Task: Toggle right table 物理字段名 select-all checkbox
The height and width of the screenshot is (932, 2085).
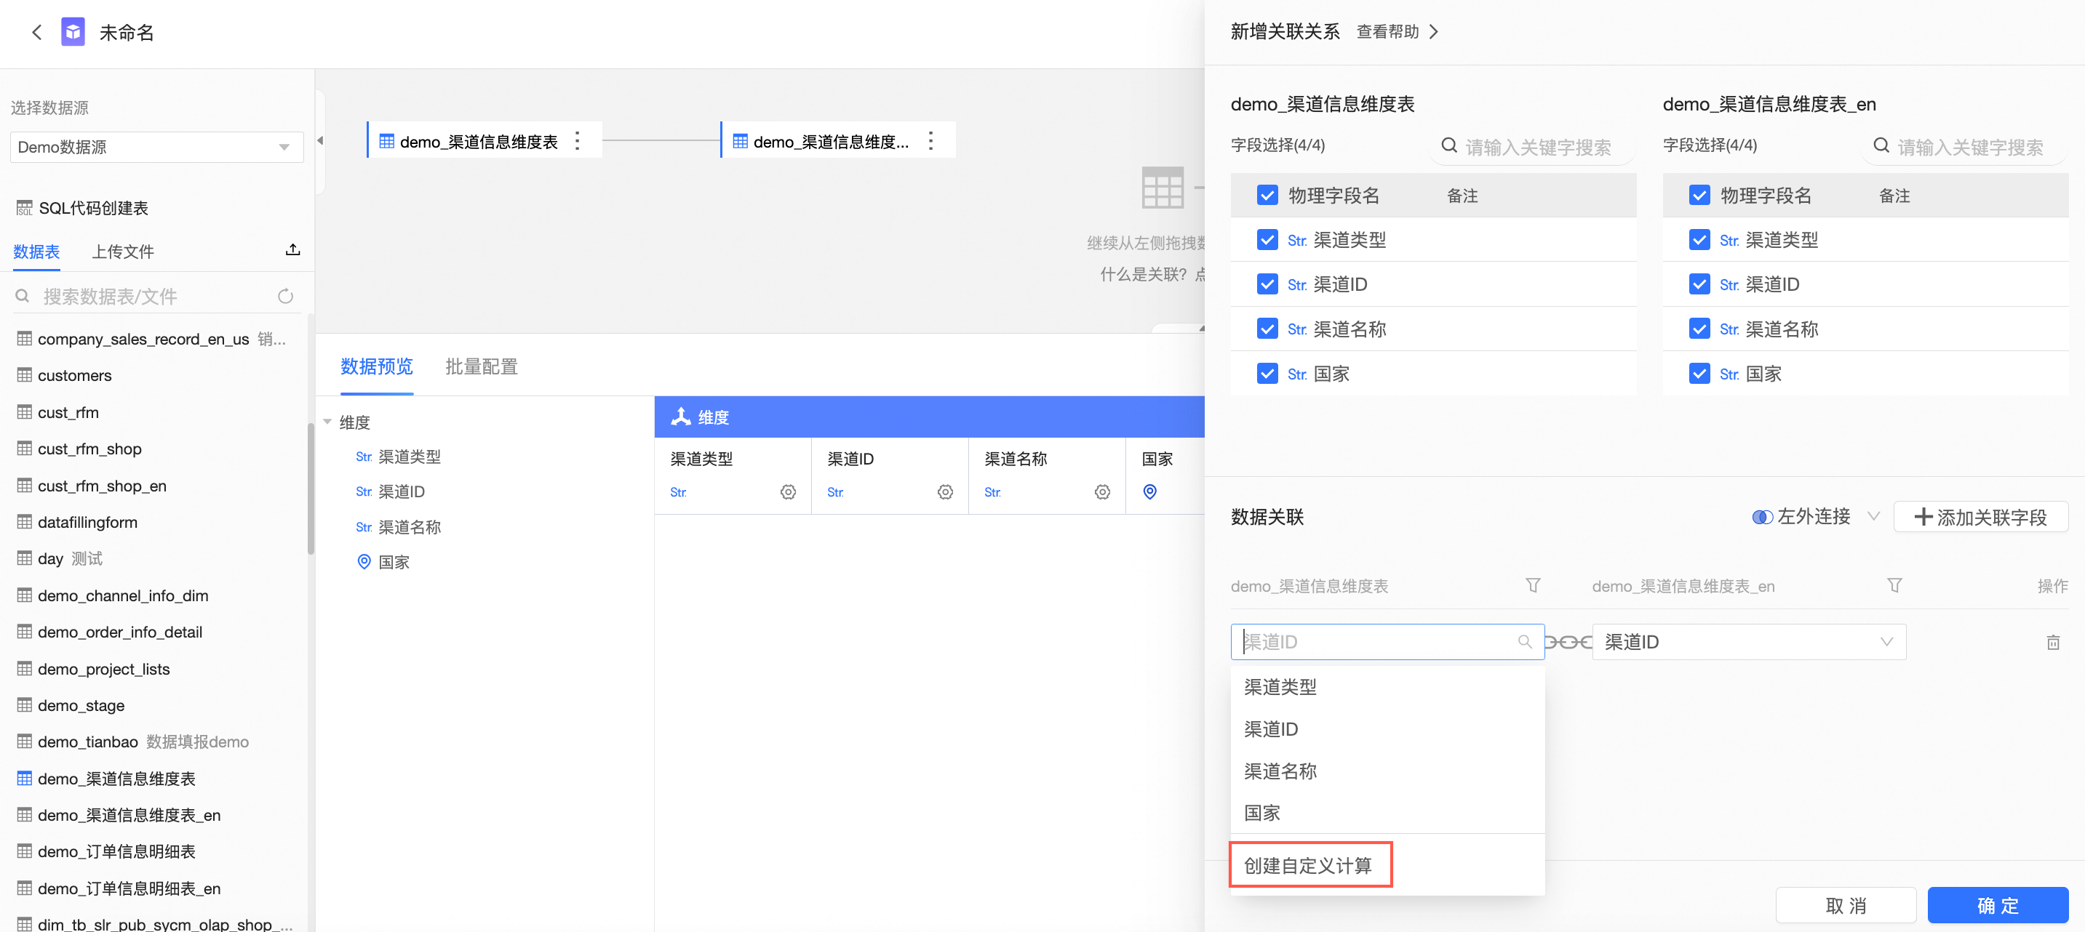Action: tap(1699, 196)
